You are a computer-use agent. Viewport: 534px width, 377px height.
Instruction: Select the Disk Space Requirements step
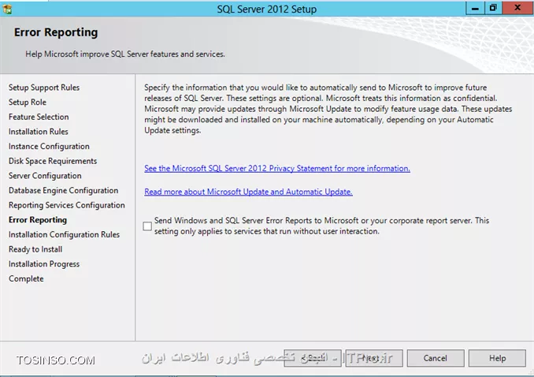[x=53, y=161]
